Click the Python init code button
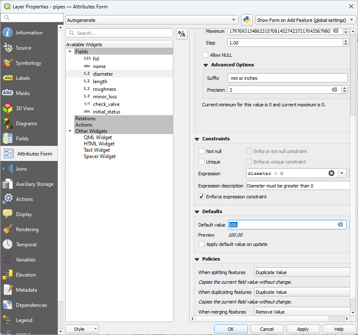Screen dimensions: 358x335 (x=247, y=20)
